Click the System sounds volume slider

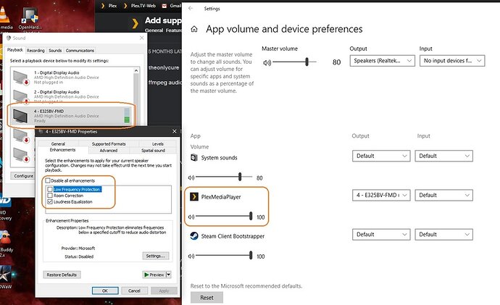pos(224,177)
